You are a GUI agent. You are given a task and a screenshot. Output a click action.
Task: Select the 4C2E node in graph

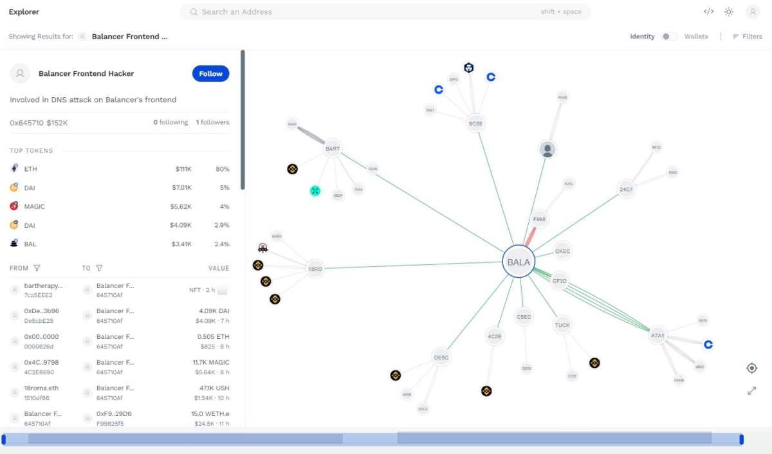click(x=494, y=336)
